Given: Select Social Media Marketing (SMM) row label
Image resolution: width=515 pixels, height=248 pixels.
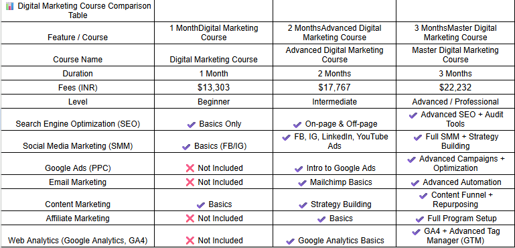Looking at the screenshot, I should tap(78, 146).
